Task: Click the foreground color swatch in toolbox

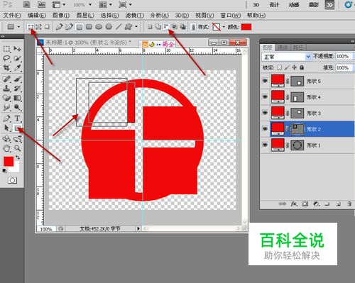Action: [9, 162]
